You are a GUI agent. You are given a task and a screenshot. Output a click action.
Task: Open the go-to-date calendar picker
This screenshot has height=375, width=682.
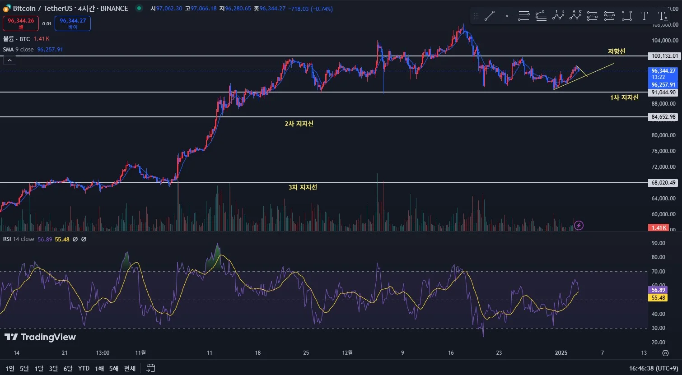pos(151,368)
